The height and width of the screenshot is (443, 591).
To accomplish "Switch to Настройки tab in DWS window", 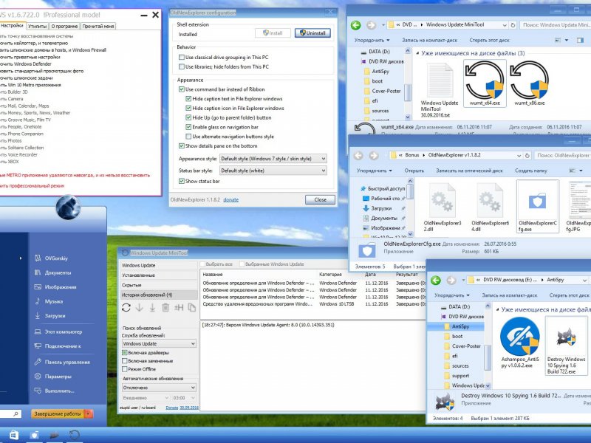I will point(13,26).
